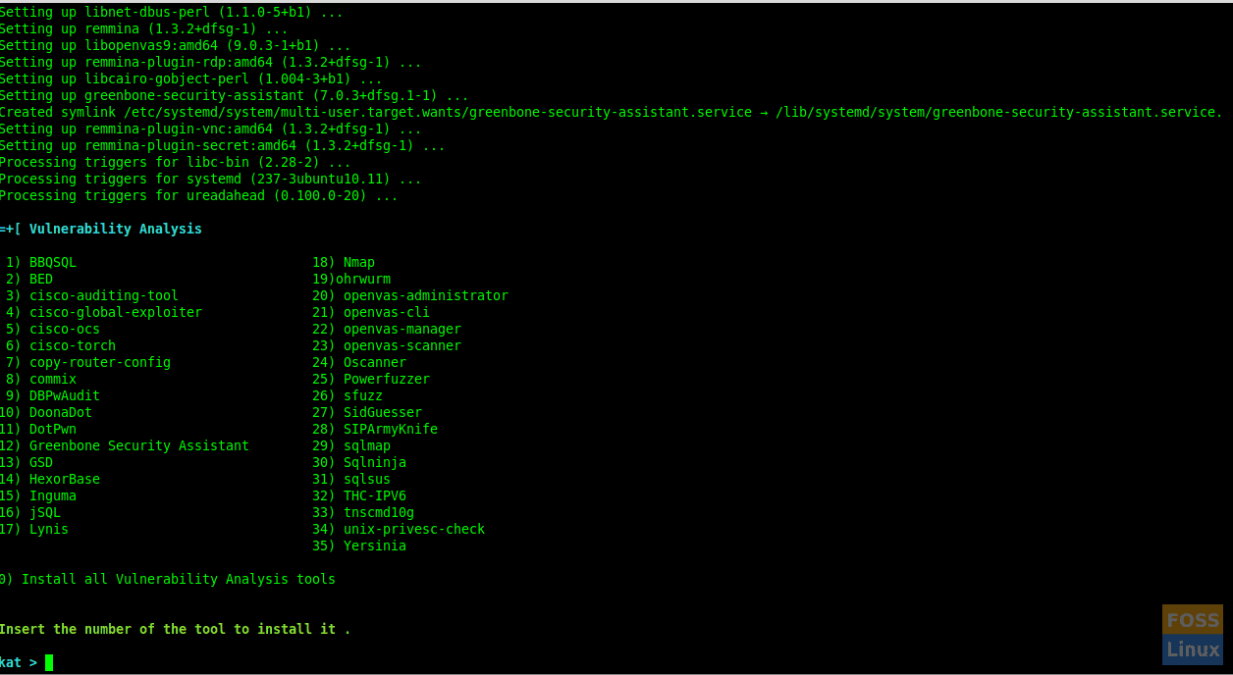Select the unix-privesc-check entry
The height and width of the screenshot is (675, 1233).
413,529
